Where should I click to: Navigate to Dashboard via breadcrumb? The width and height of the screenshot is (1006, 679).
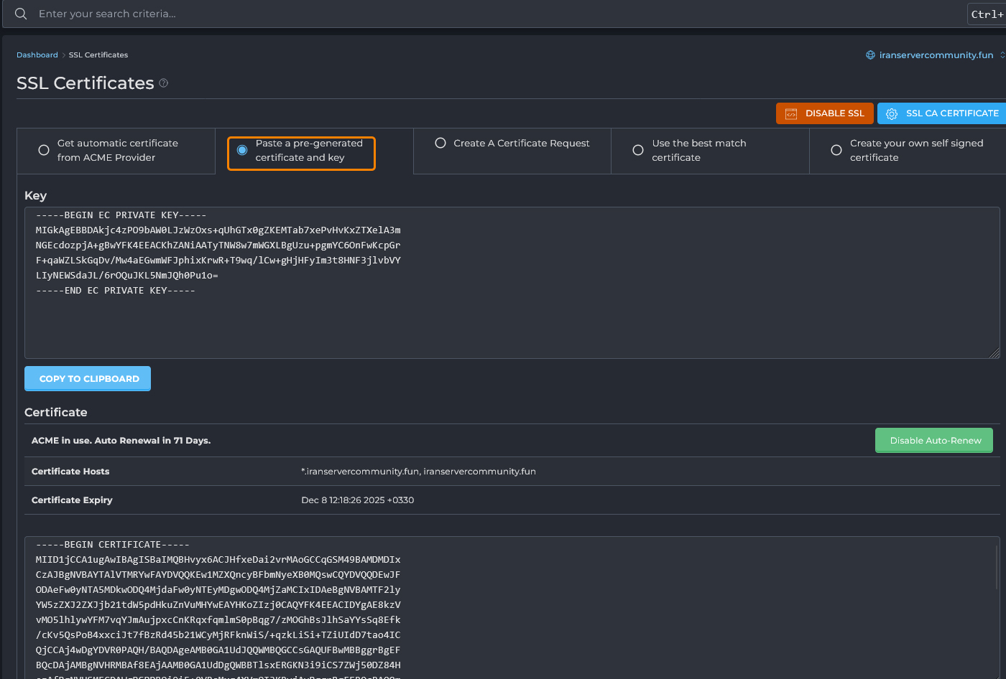pos(37,55)
